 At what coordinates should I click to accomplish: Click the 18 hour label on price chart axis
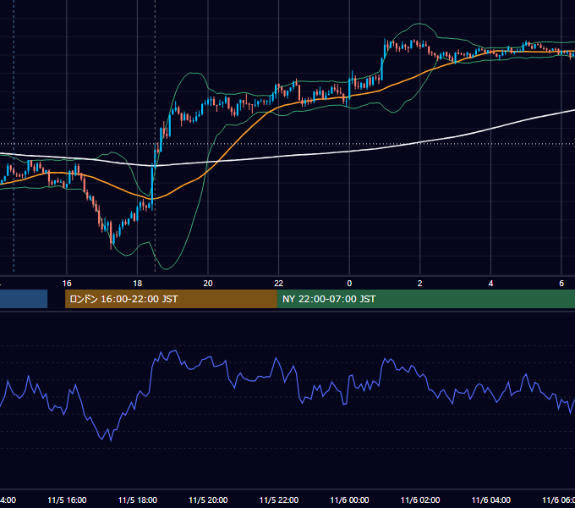pyautogui.click(x=137, y=284)
